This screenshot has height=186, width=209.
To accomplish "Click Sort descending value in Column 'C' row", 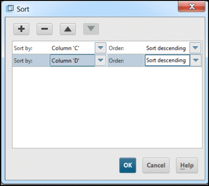I will [x=166, y=48].
